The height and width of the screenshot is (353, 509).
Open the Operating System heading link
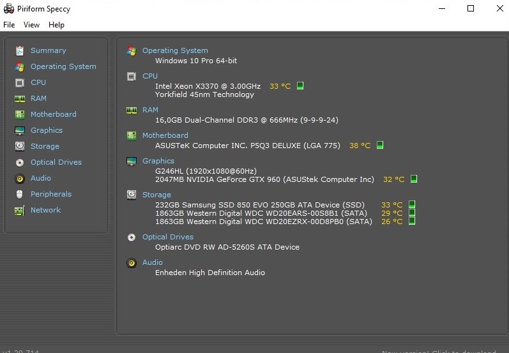[175, 50]
